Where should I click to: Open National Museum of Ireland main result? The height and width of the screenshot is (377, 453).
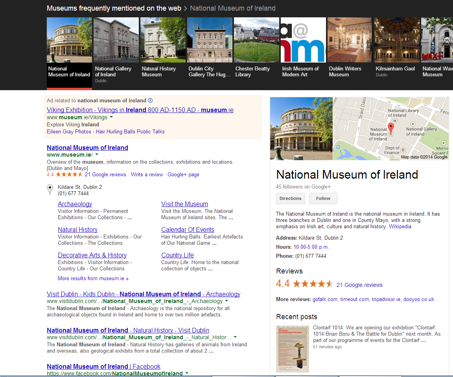pos(87,148)
